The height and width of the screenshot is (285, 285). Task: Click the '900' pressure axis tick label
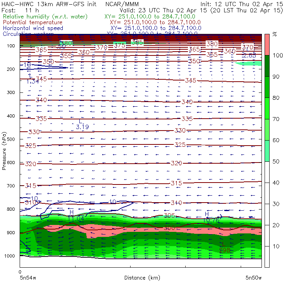[11, 233]
